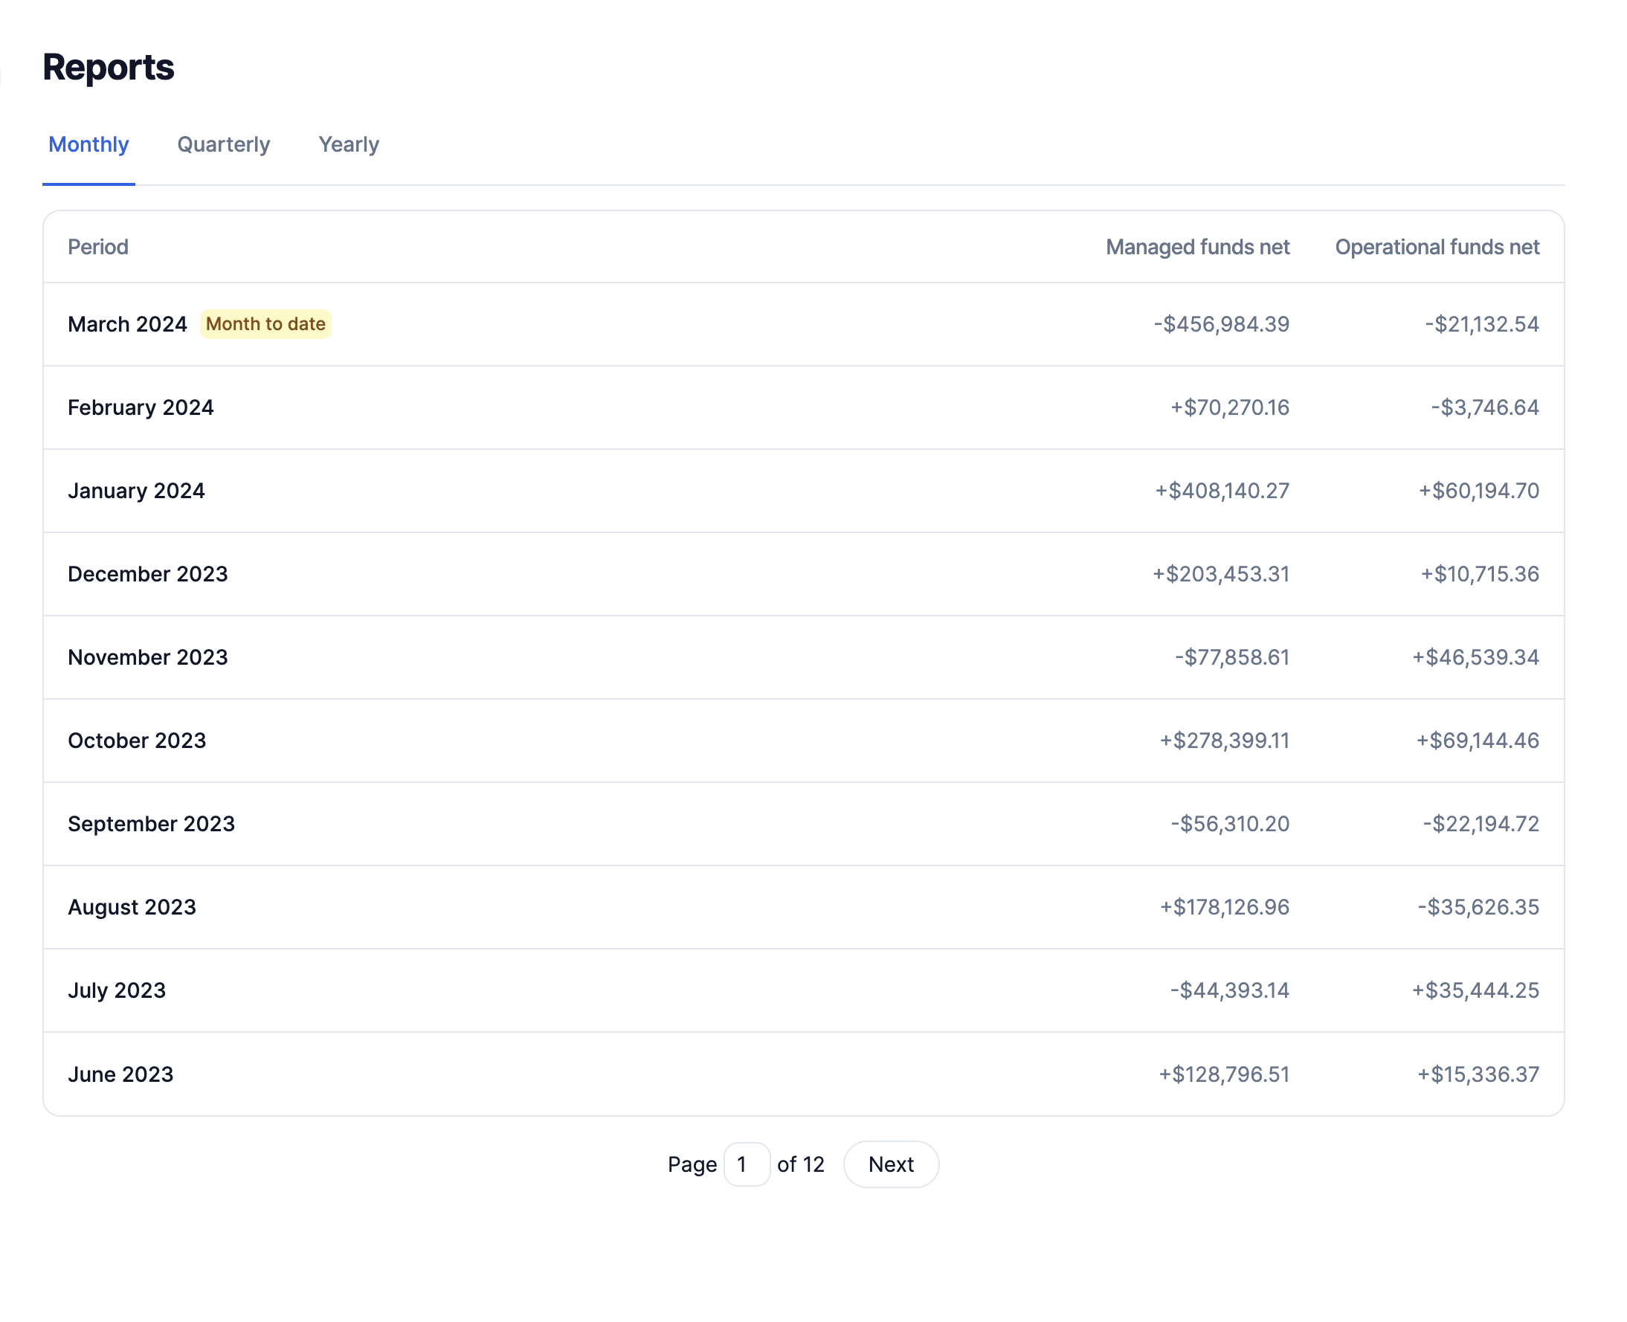Select the Yearly tab
The height and width of the screenshot is (1322, 1627).
(348, 145)
